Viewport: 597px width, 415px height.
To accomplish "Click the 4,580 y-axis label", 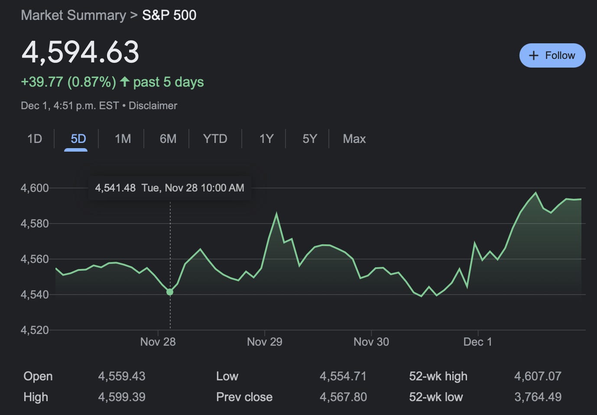I will click(35, 224).
